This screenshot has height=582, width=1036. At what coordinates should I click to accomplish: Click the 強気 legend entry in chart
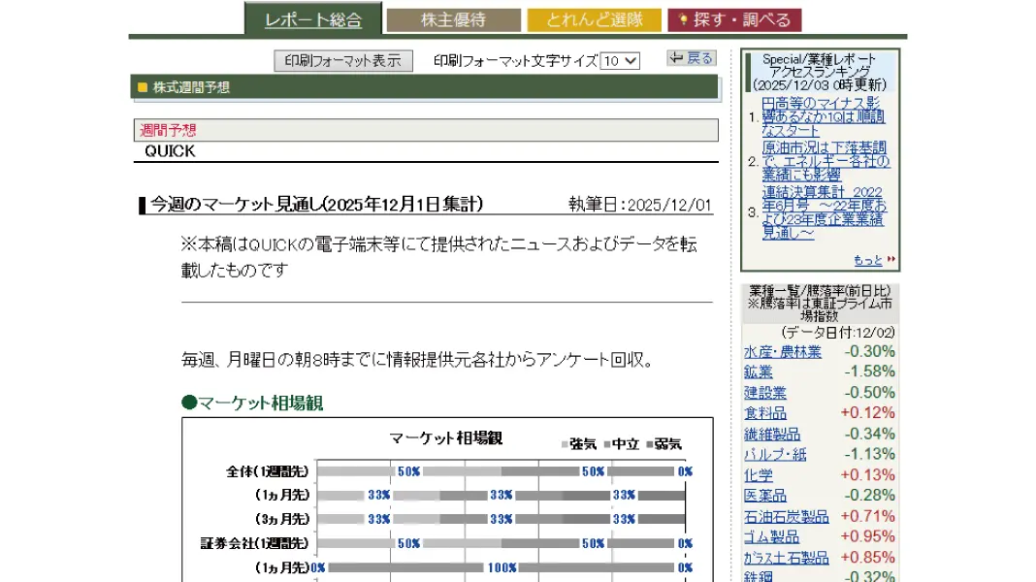[579, 444]
